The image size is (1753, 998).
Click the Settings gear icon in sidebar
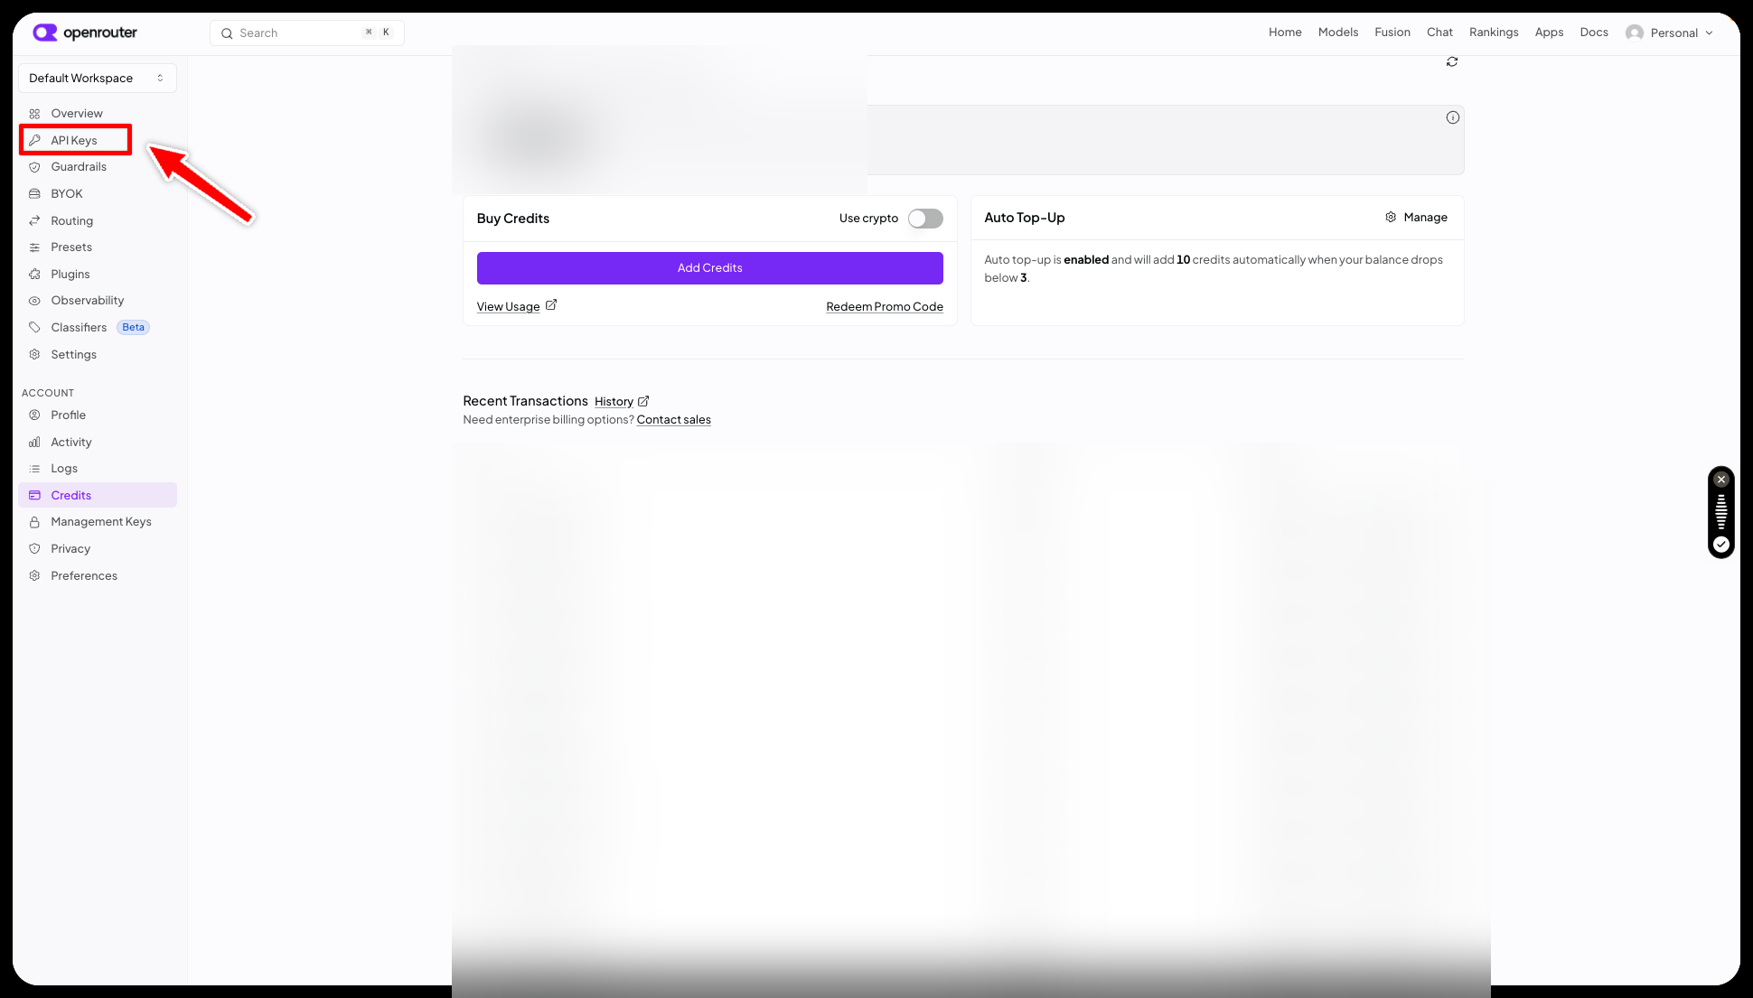pyautogui.click(x=34, y=355)
